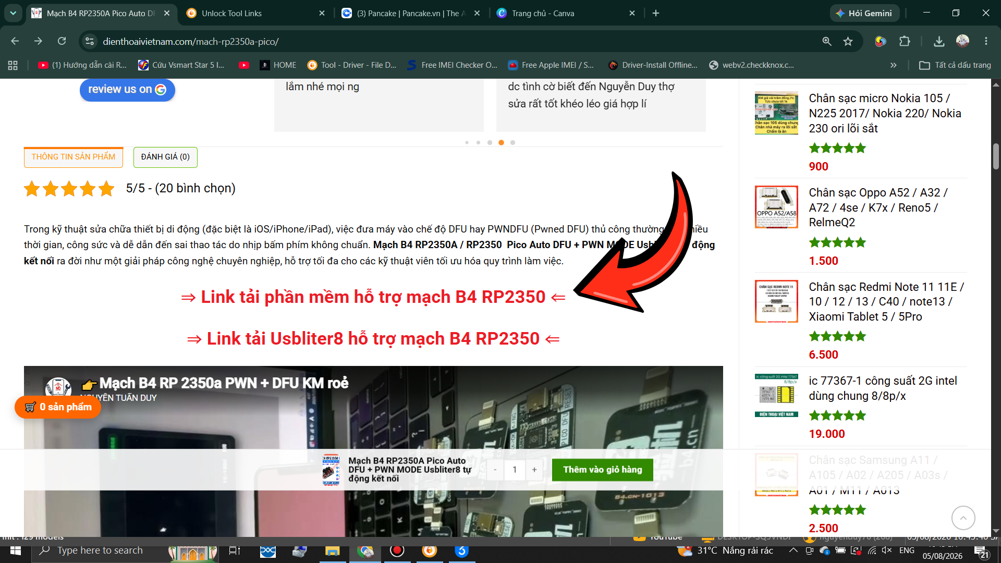Show hidden system tray icons chevron

coord(793,550)
